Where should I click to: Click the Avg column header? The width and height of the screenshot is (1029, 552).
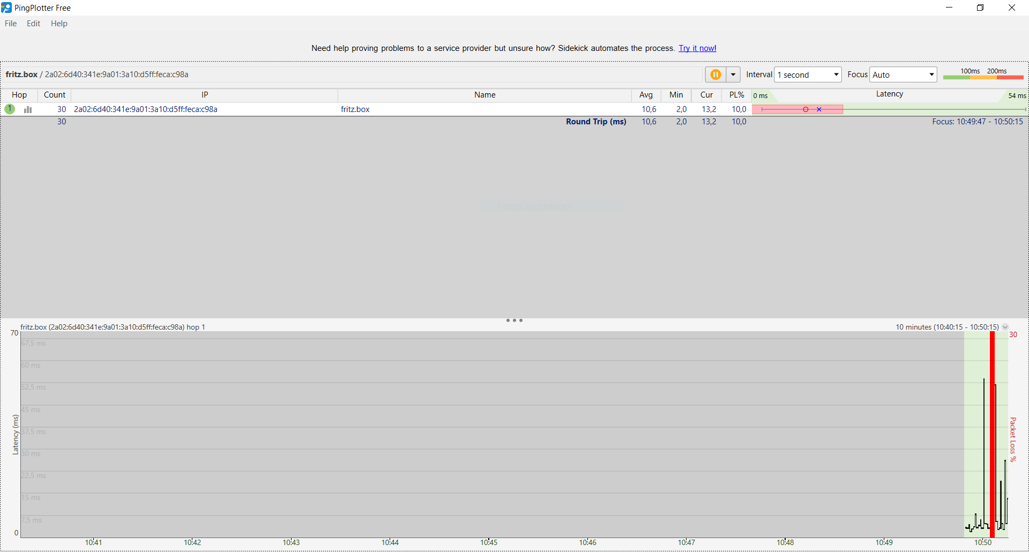[646, 95]
